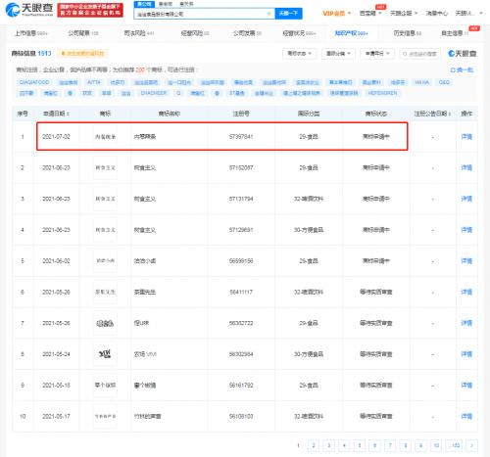Go to page 2 in pagination

click(x=314, y=445)
